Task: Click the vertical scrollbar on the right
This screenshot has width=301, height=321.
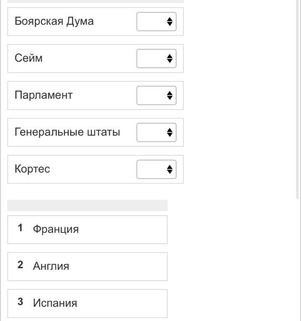Action: click(x=298, y=98)
